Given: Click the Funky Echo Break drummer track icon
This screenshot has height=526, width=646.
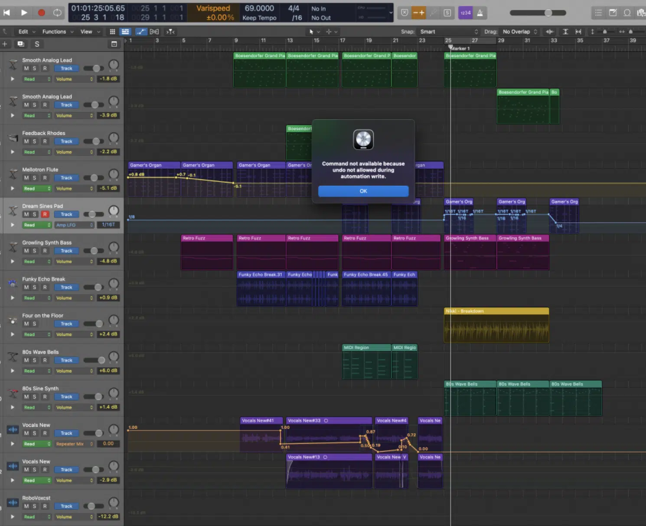Looking at the screenshot, I should click(x=13, y=283).
